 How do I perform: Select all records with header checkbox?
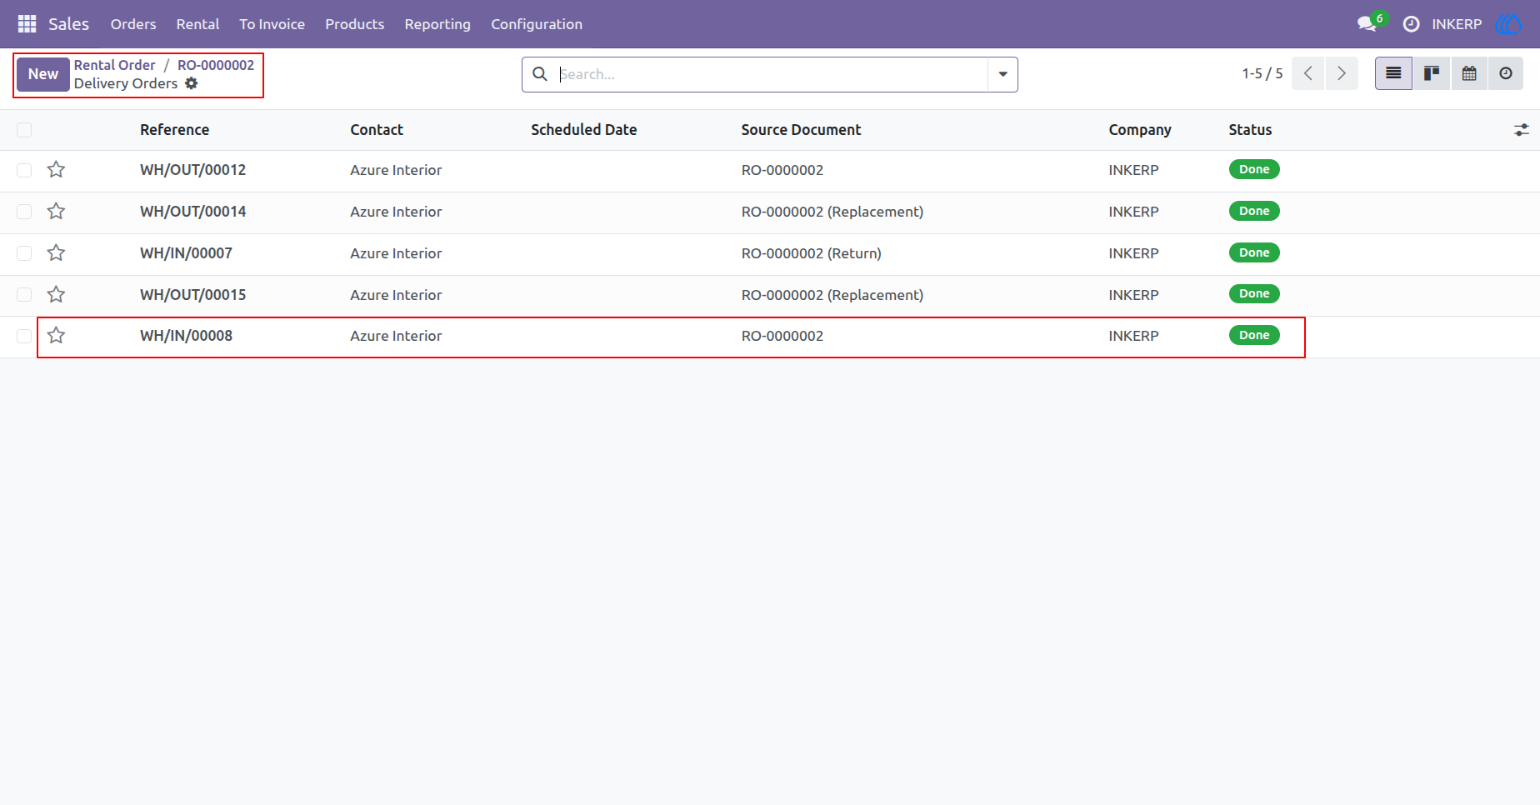coord(24,130)
